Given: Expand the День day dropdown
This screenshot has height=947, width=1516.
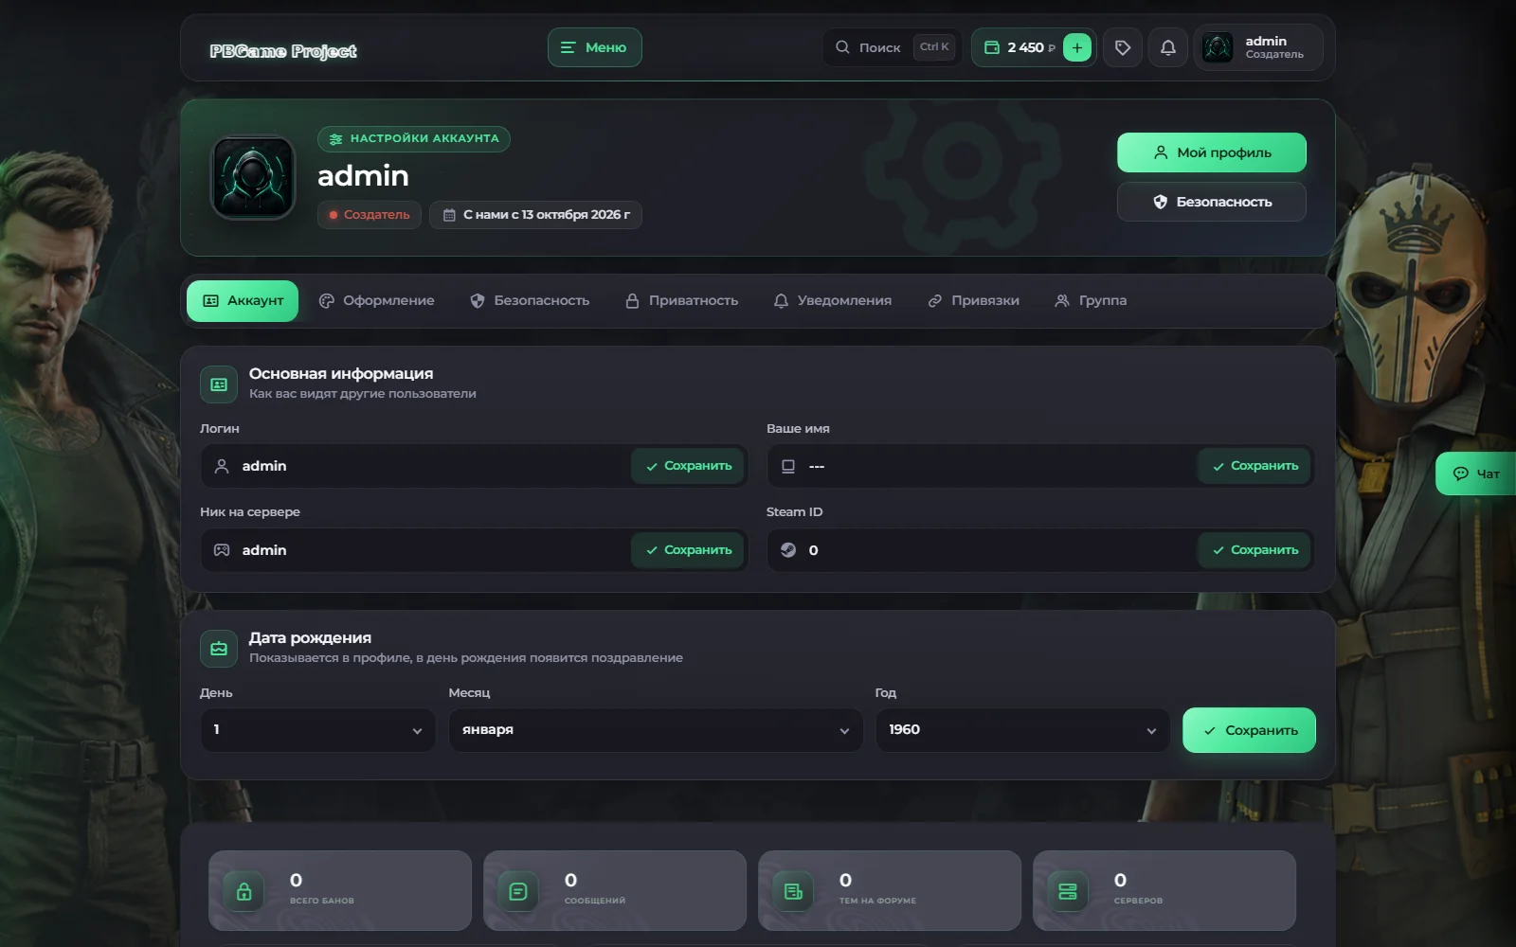Looking at the screenshot, I should click(317, 730).
